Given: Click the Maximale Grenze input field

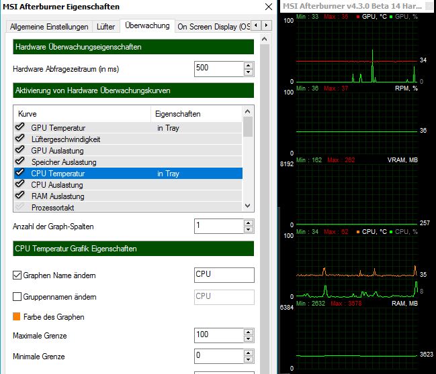Looking at the screenshot, I should coord(219,335).
